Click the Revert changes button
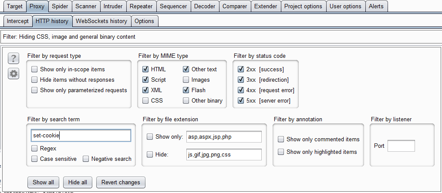The height and width of the screenshot is (193, 442). click(121, 182)
